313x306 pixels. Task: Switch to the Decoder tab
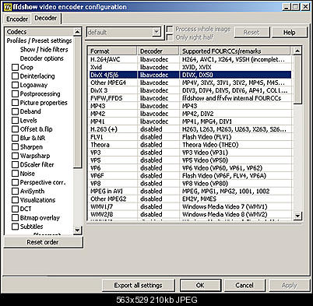[x=46, y=18]
